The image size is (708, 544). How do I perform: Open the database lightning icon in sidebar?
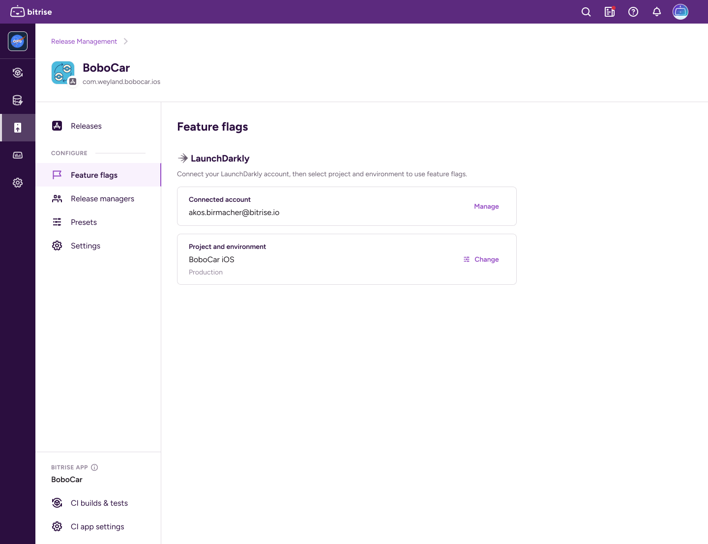18,100
